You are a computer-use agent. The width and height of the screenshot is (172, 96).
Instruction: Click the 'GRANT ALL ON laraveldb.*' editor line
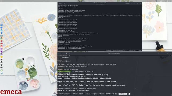75,34
